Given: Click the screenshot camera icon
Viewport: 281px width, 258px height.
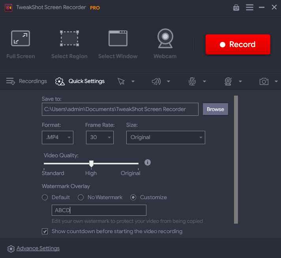Looking at the screenshot, I should (264, 81).
